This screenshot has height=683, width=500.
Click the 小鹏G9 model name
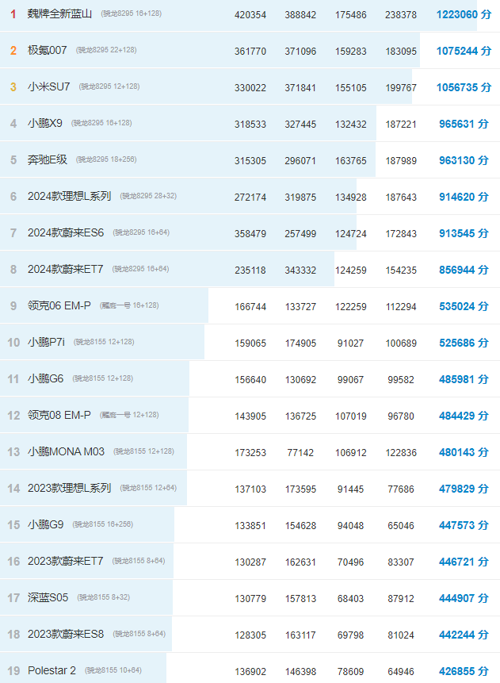click(x=46, y=525)
